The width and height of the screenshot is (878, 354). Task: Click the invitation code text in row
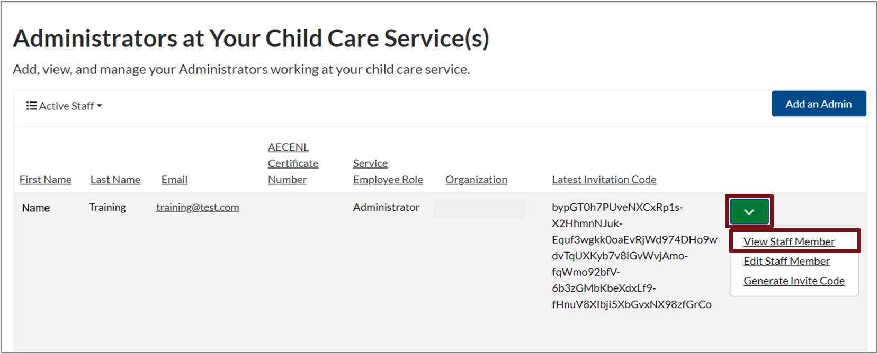click(x=634, y=256)
